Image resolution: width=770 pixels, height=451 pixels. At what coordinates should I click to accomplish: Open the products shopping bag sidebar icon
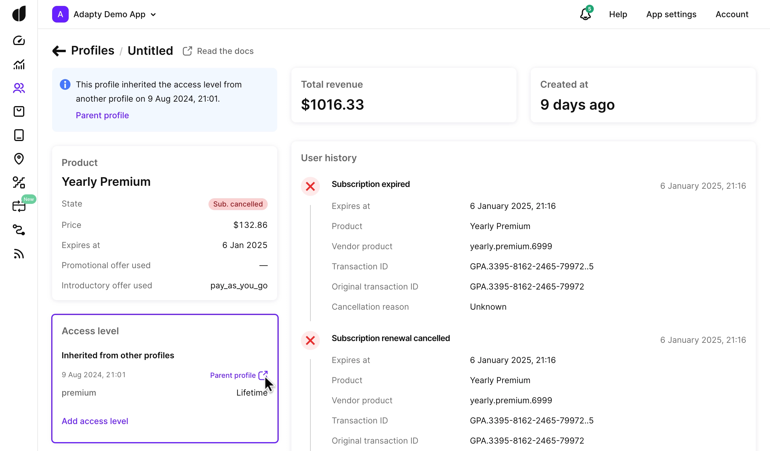(19, 112)
